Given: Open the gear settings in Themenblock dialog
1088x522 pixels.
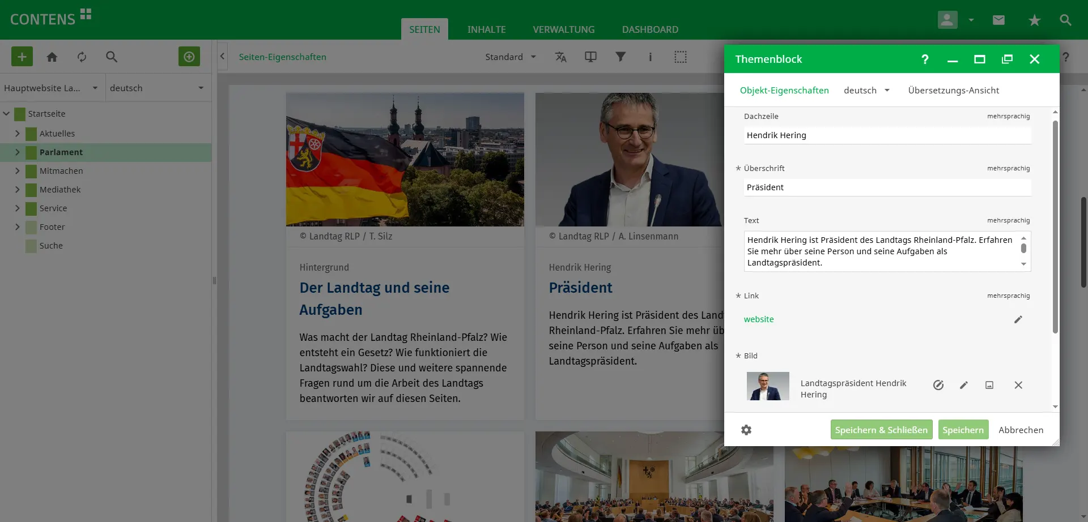Looking at the screenshot, I should pos(746,430).
